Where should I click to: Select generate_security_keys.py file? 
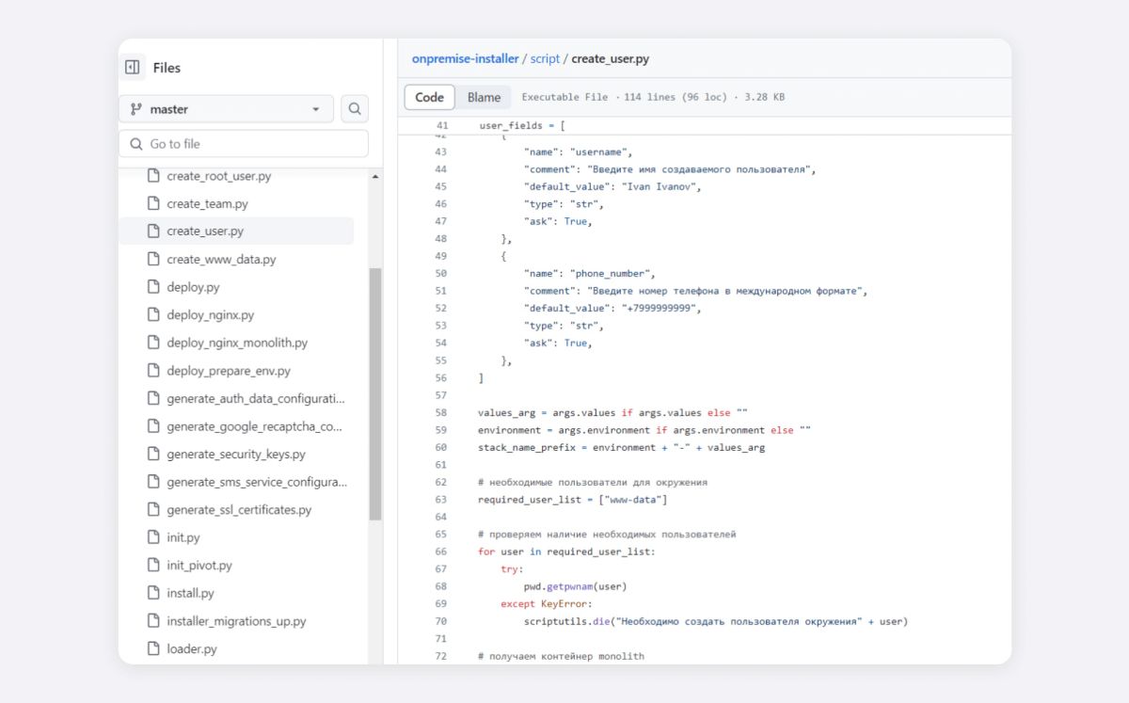[236, 454]
